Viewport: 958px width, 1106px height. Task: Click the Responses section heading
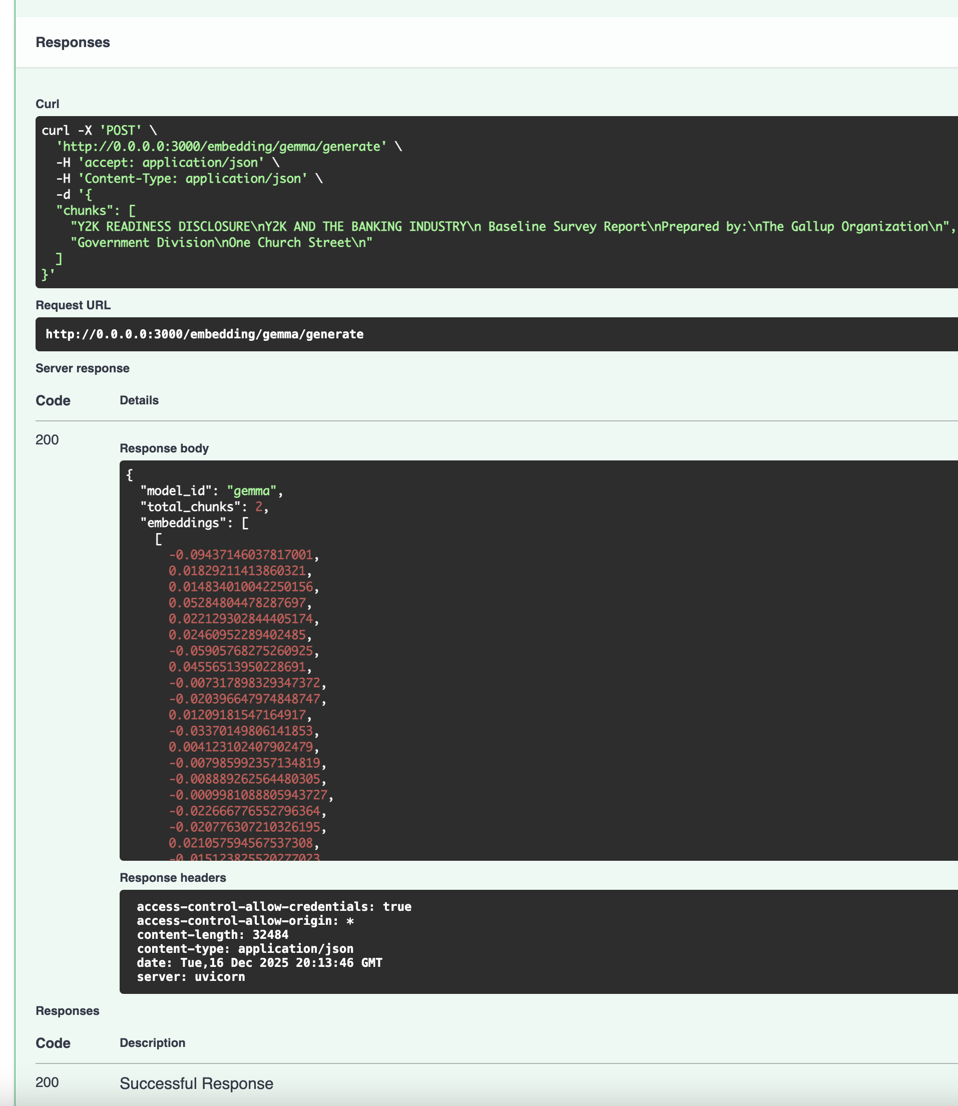tap(73, 42)
